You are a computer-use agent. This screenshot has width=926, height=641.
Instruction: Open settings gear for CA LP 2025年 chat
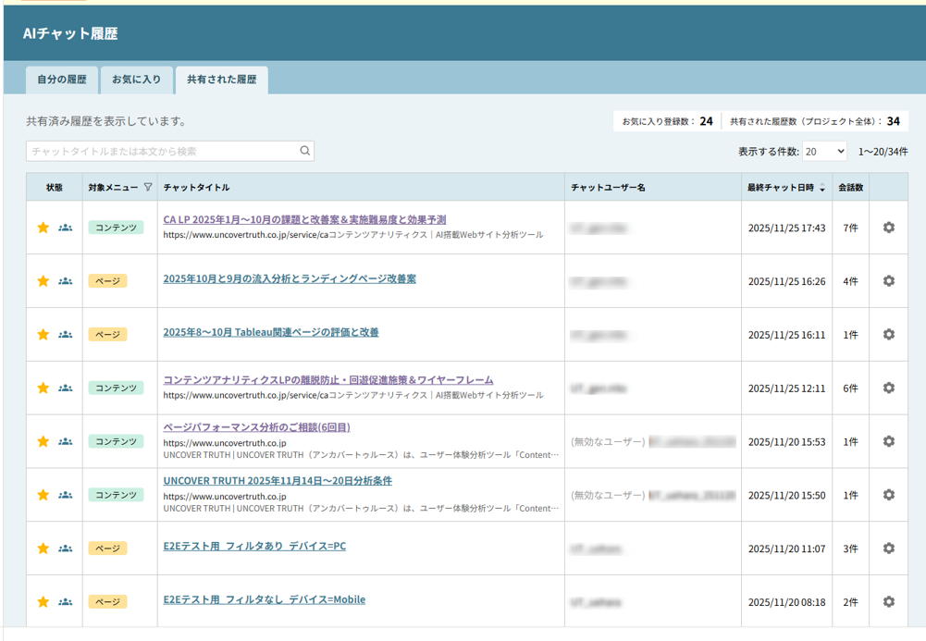pyautogui.click(x=888, y=228)
